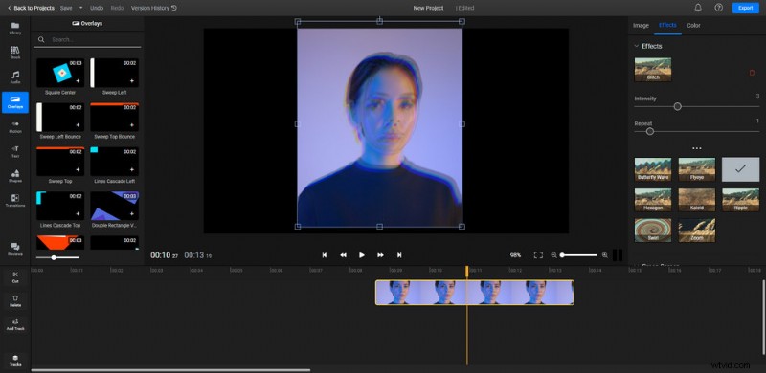
Task: Play the video preview
Action: coord(362,254)
